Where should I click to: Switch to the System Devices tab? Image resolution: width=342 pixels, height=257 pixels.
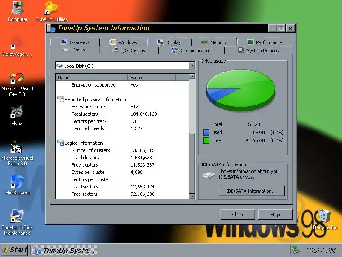(x=259, y=51)
